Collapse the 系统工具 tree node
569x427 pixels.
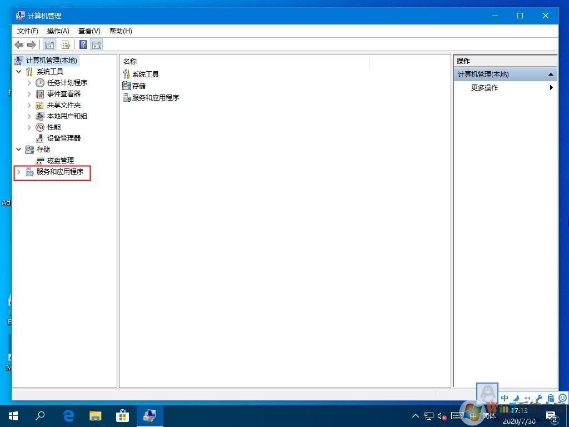(19, 71)
